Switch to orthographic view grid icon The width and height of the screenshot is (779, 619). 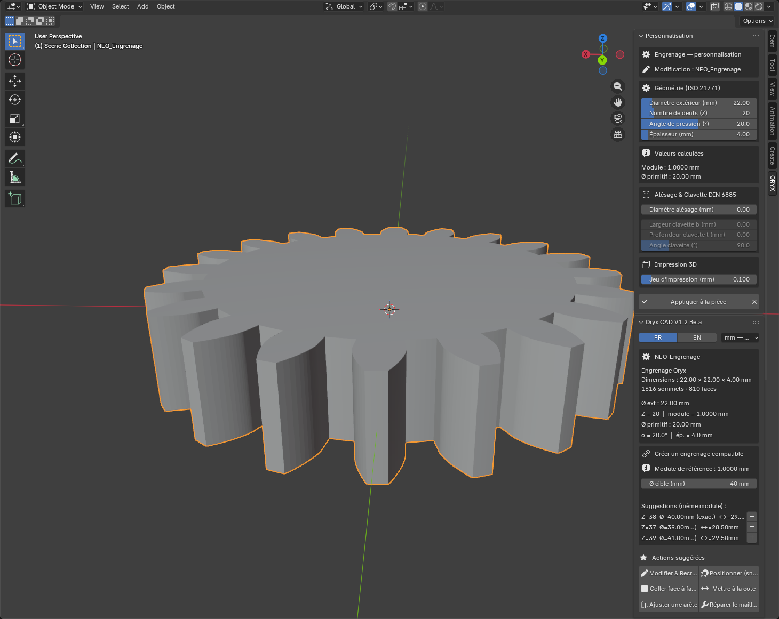click(618, 134)
